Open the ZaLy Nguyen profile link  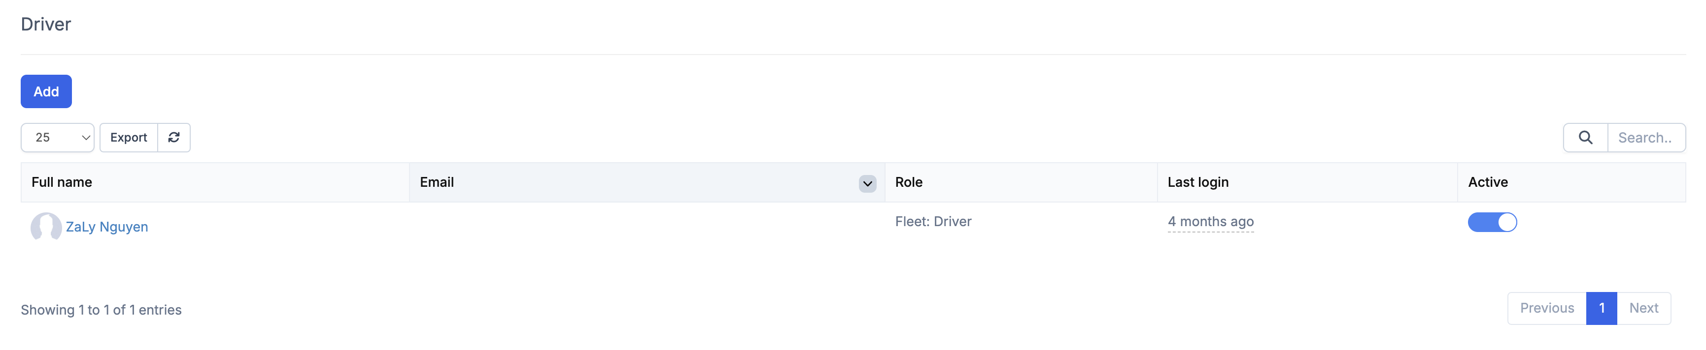(x=106, y=227)
